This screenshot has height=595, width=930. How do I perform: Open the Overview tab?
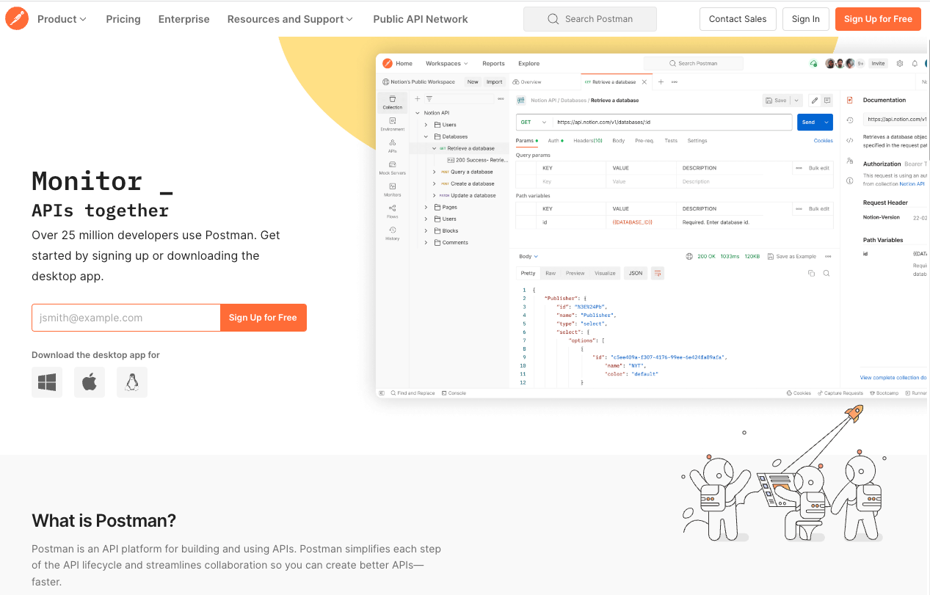527,82
